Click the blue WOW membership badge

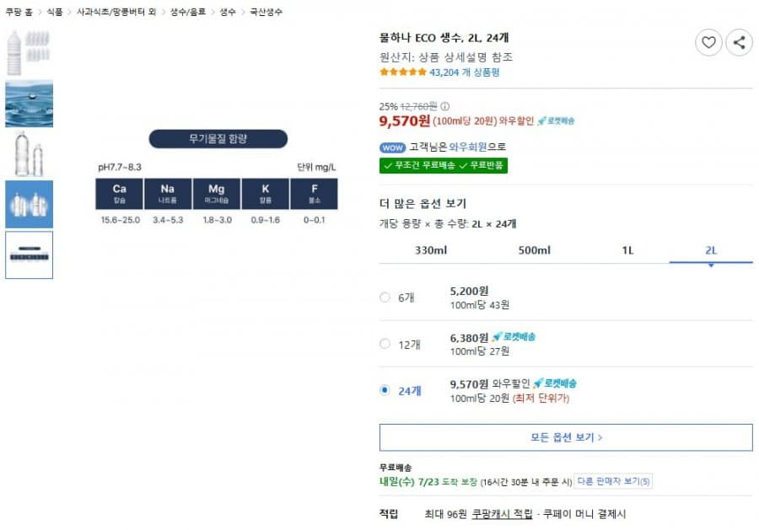pos(392,147)
